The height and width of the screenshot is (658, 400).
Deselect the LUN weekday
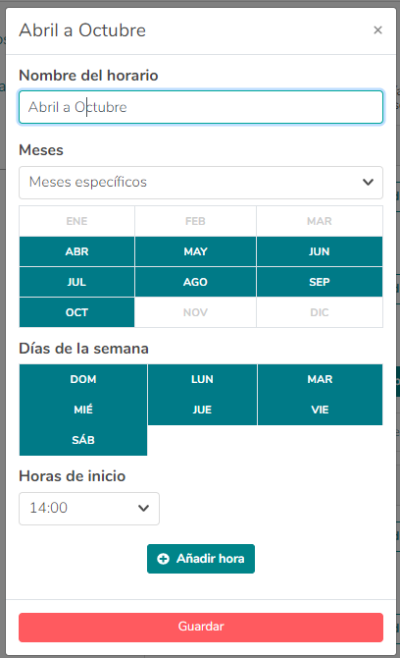(x=202, y=379)
